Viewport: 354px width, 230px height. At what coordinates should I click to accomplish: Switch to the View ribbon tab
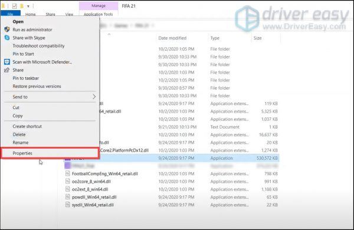69,14
